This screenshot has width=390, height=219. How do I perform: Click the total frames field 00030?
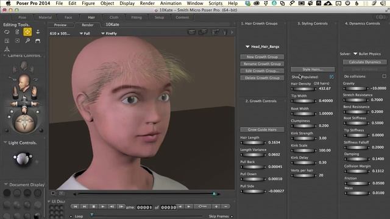[x=168, y=207]
